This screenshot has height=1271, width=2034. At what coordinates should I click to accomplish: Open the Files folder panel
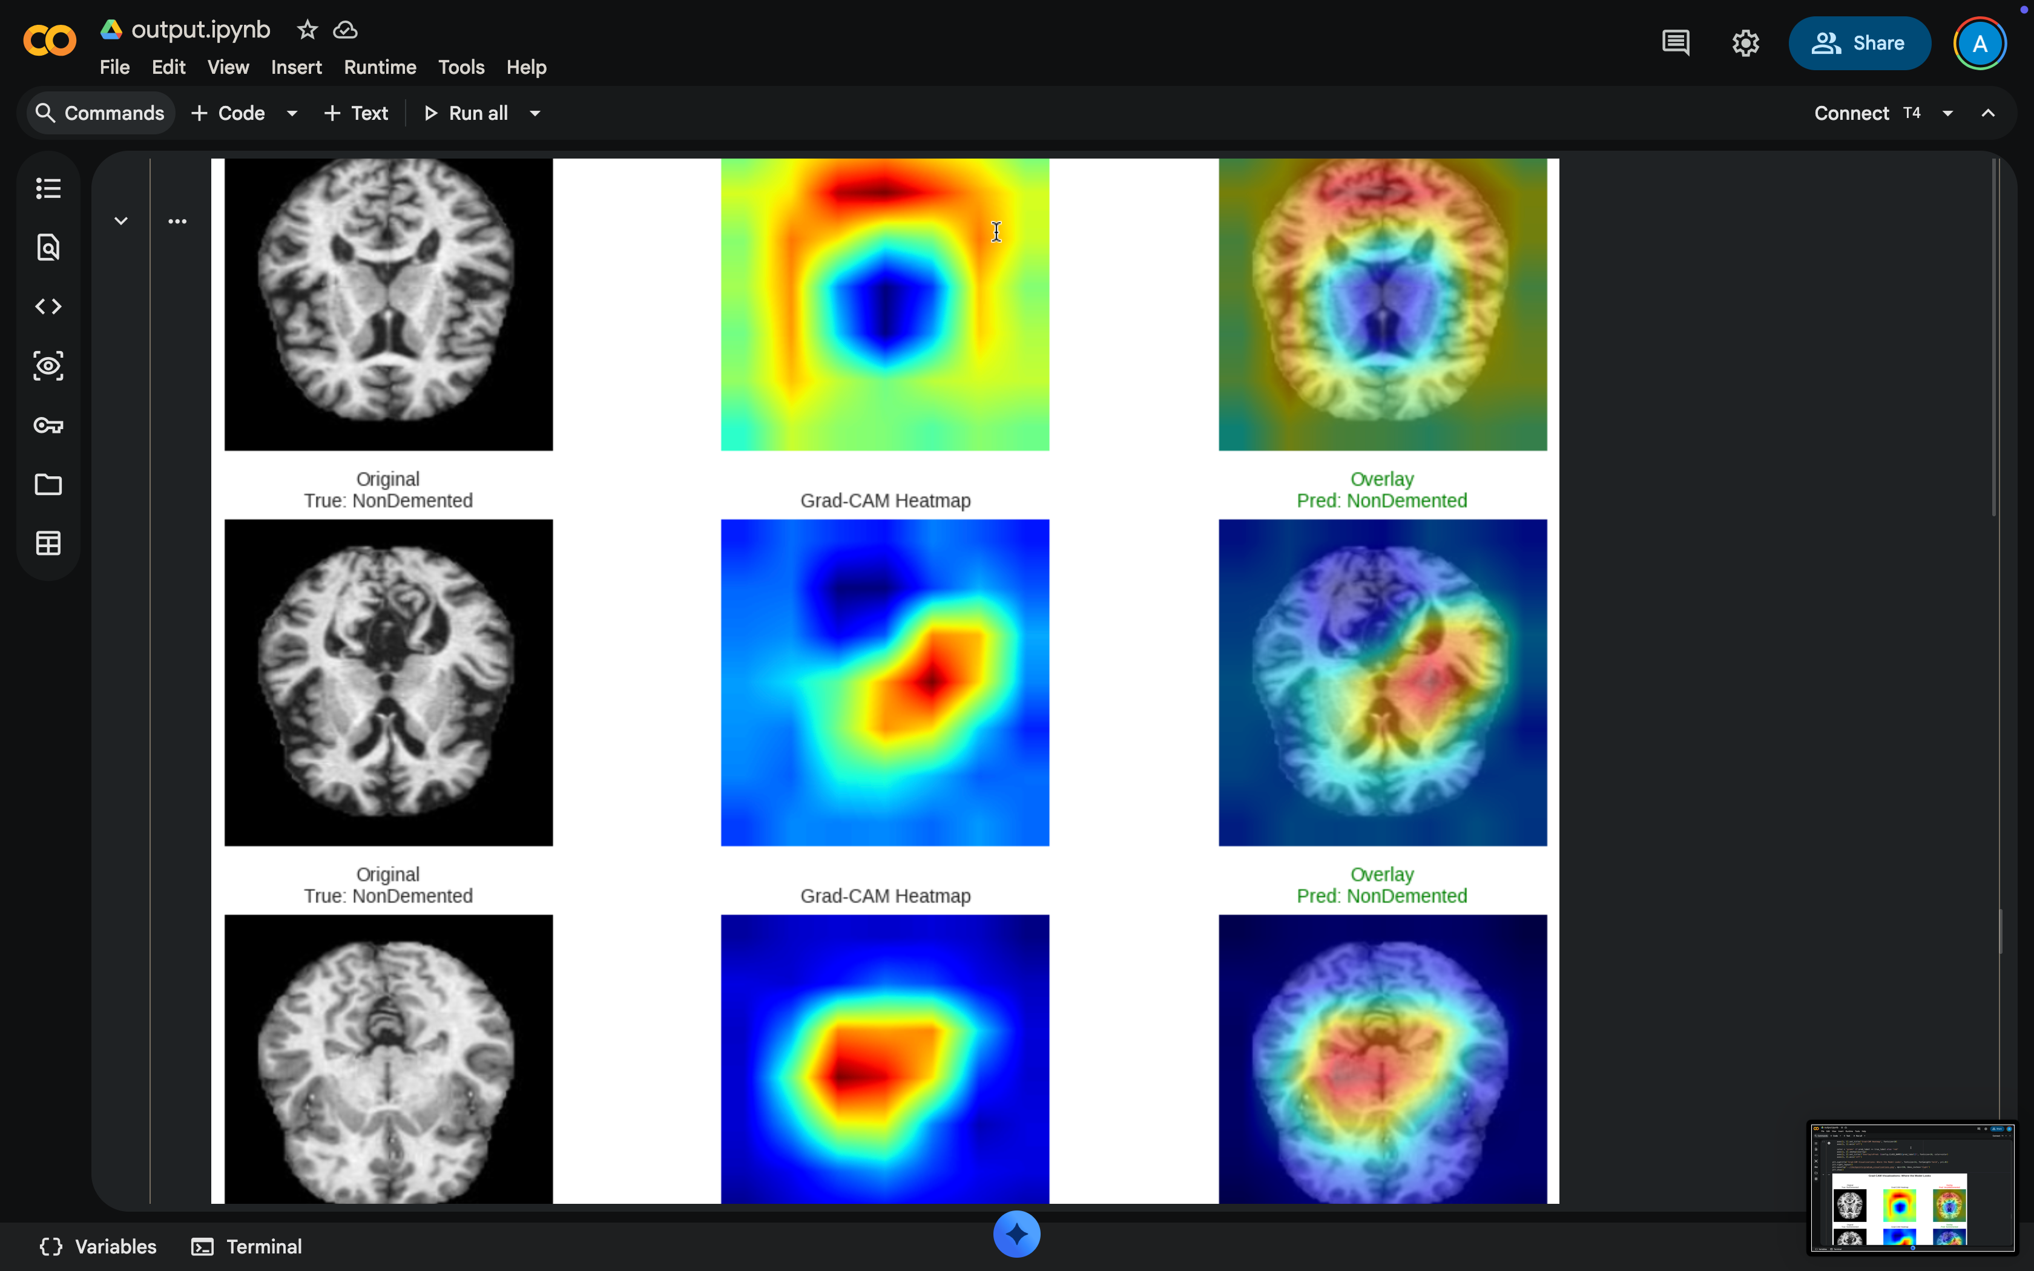coord(48,484)
